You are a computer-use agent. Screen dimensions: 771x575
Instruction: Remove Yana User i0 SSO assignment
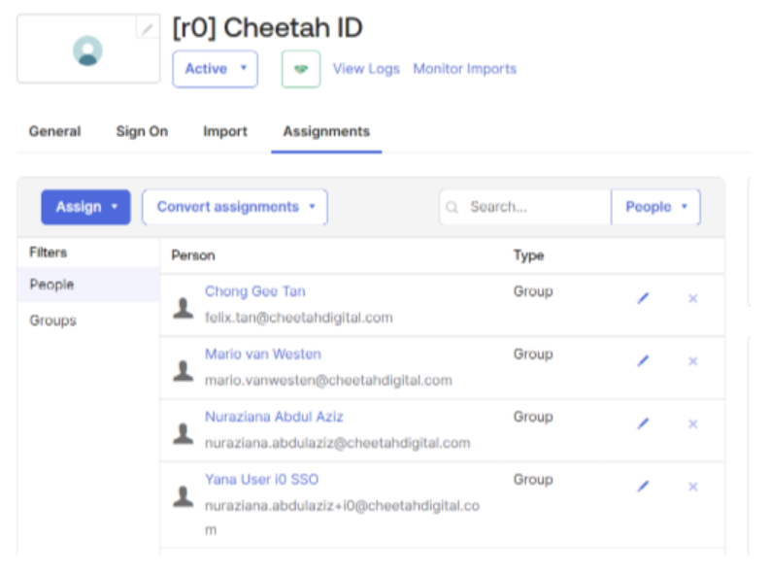point(692,487)
